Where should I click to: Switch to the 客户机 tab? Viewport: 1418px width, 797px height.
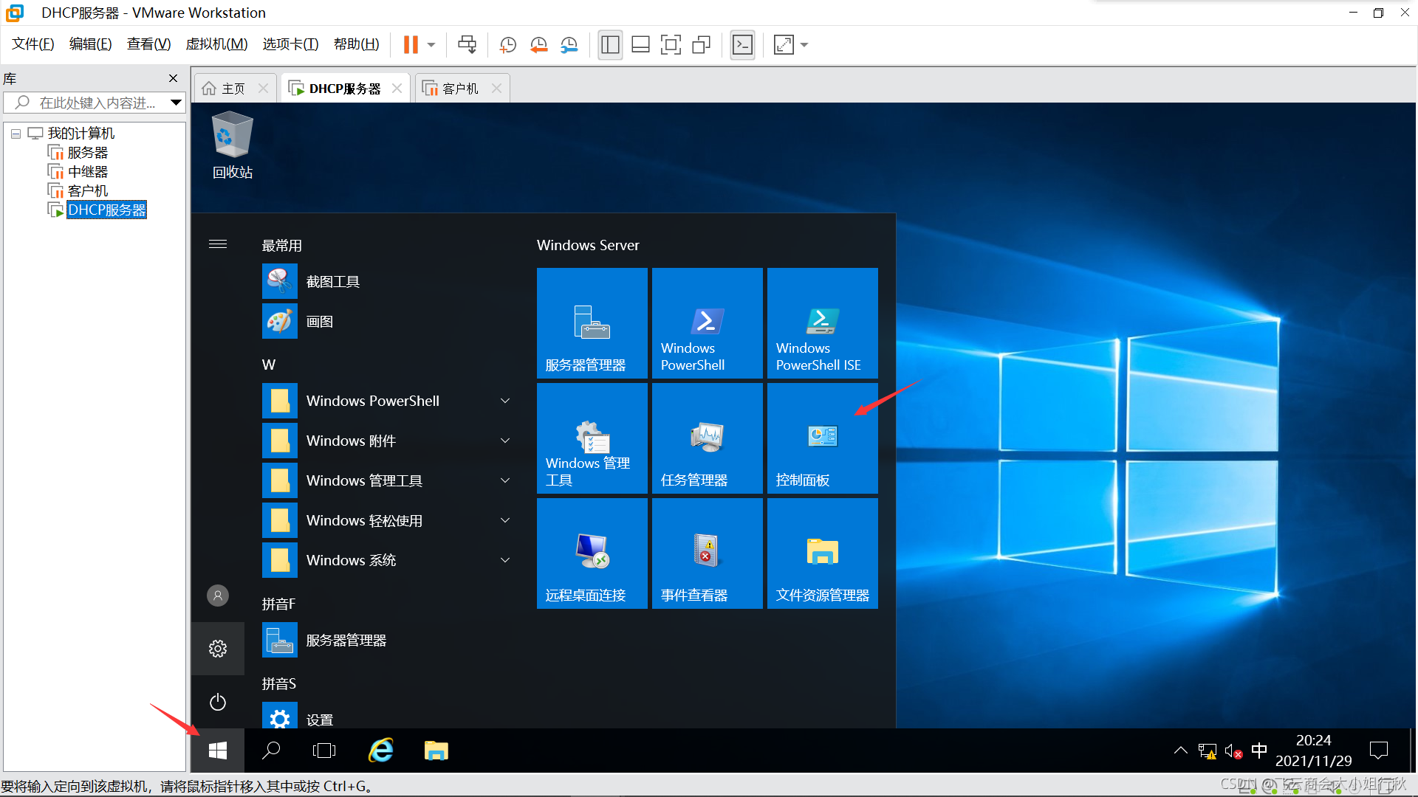459,89
